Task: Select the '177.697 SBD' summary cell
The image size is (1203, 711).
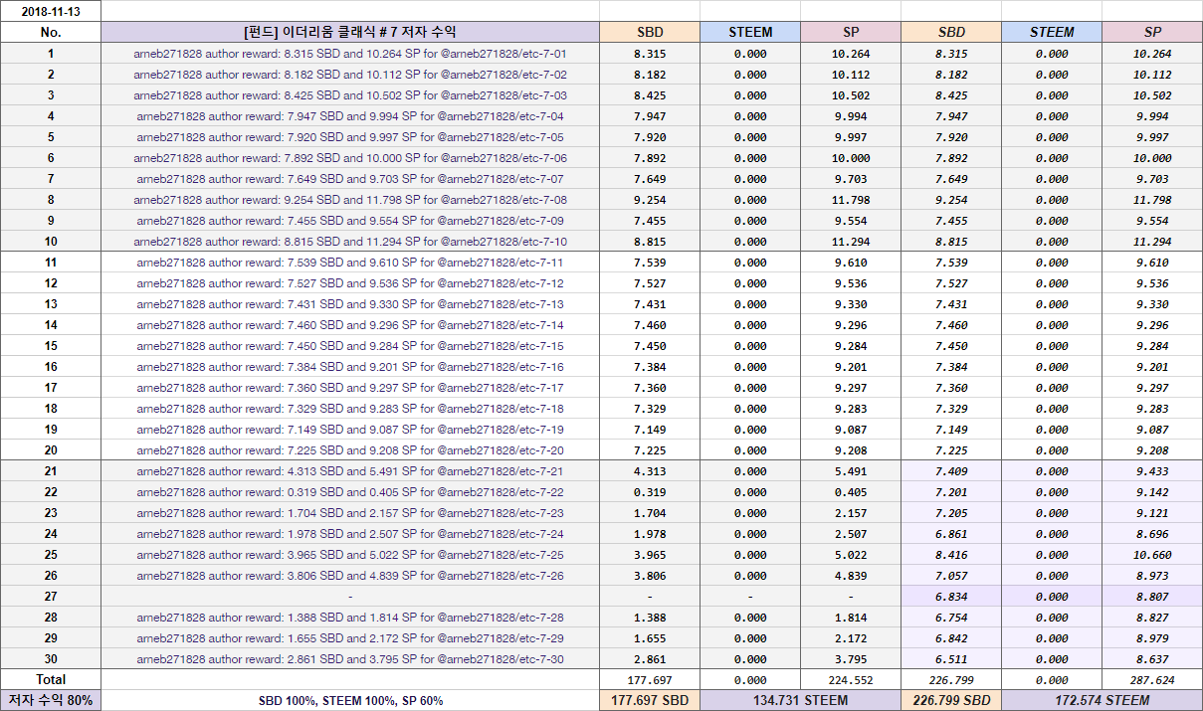Action: [x=650, y=700]
